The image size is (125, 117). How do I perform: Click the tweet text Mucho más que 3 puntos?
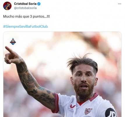(x=27, y=16)
